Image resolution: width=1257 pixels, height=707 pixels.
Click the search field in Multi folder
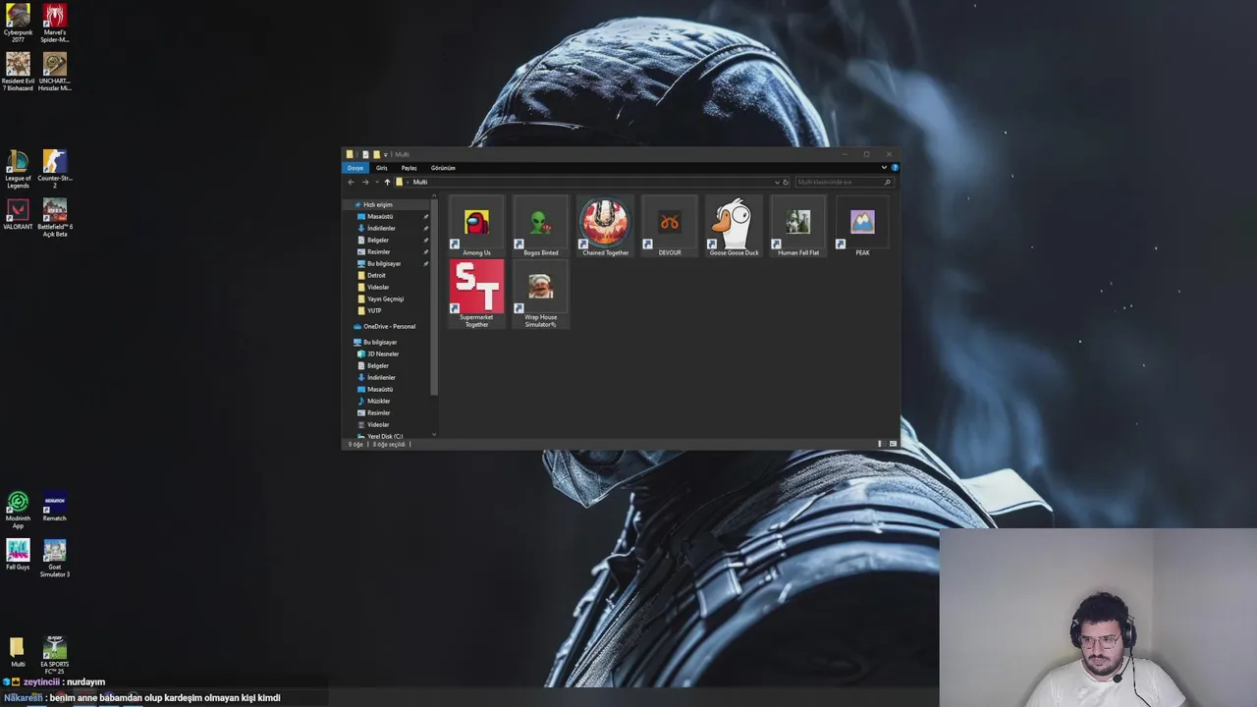(843, 182)
